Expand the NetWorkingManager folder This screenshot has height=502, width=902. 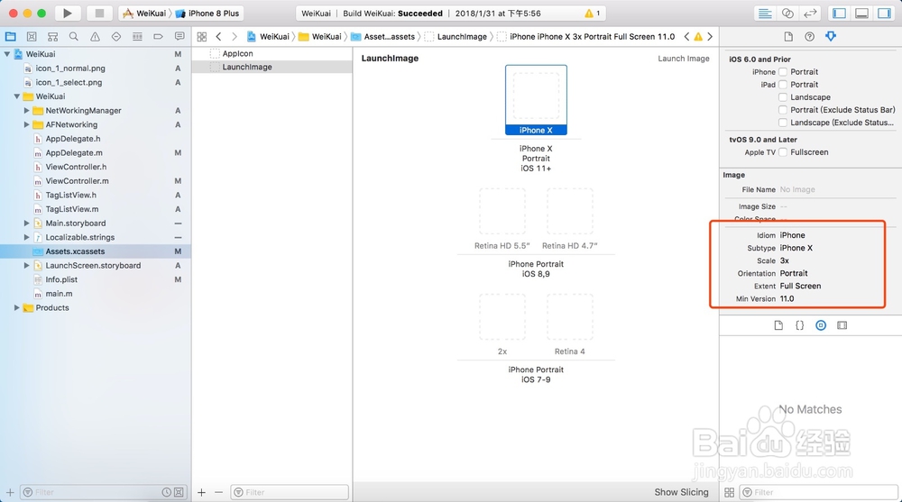(x=26, y=111)
